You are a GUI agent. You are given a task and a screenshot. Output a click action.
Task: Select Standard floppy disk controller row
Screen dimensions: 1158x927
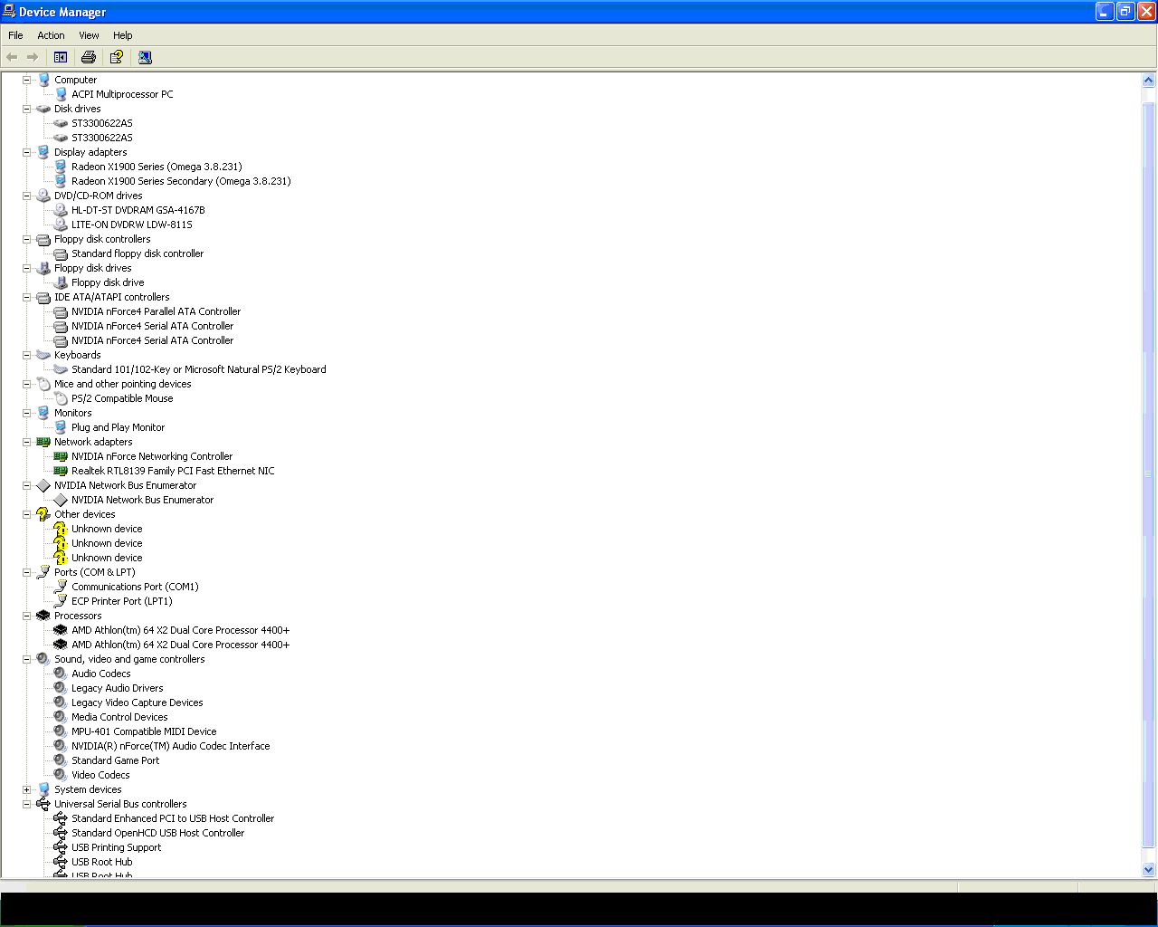(138, 253)
